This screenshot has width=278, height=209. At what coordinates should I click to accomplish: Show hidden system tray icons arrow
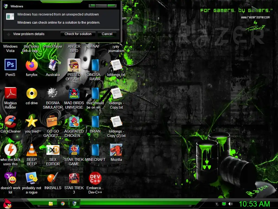[x=217, y=204]
